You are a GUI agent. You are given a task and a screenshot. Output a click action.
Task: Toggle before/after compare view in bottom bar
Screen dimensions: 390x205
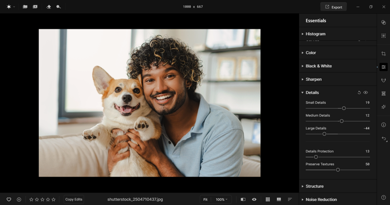tap(243, 199)
